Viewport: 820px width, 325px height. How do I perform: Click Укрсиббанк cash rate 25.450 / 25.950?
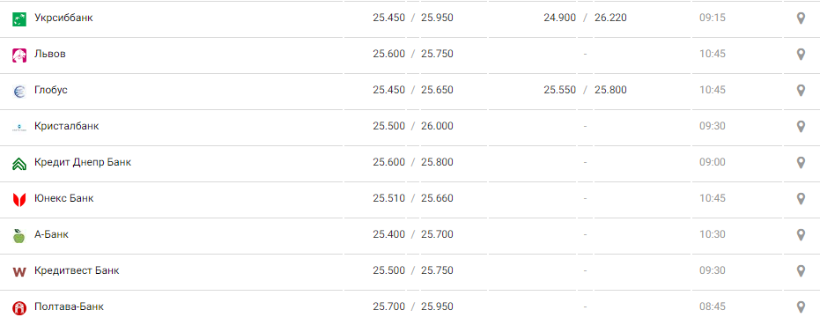click(413, 18)
